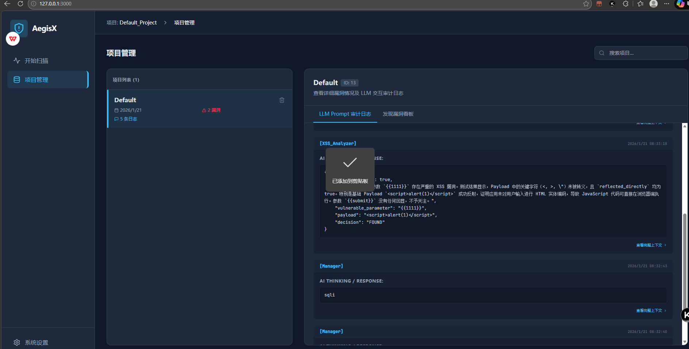
Task: Click site info icon in address bar
Action: 34,4
